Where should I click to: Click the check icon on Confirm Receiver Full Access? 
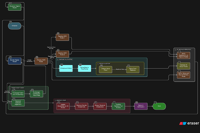coord(114,102)
